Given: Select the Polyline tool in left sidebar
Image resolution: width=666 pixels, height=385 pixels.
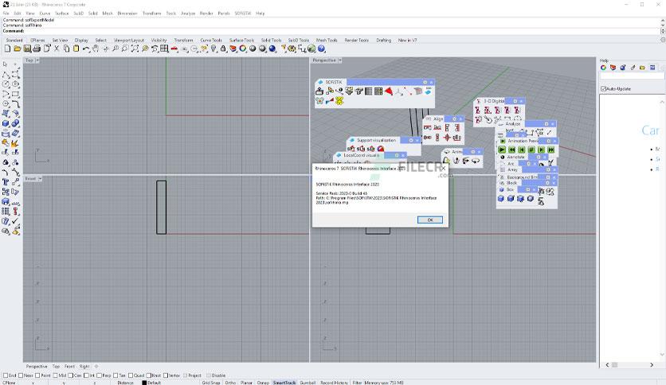Looking at the screenshot, I should [x=5, y=74].
